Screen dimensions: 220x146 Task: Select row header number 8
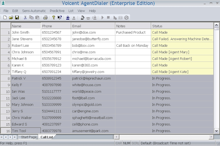tap(6, 78)
